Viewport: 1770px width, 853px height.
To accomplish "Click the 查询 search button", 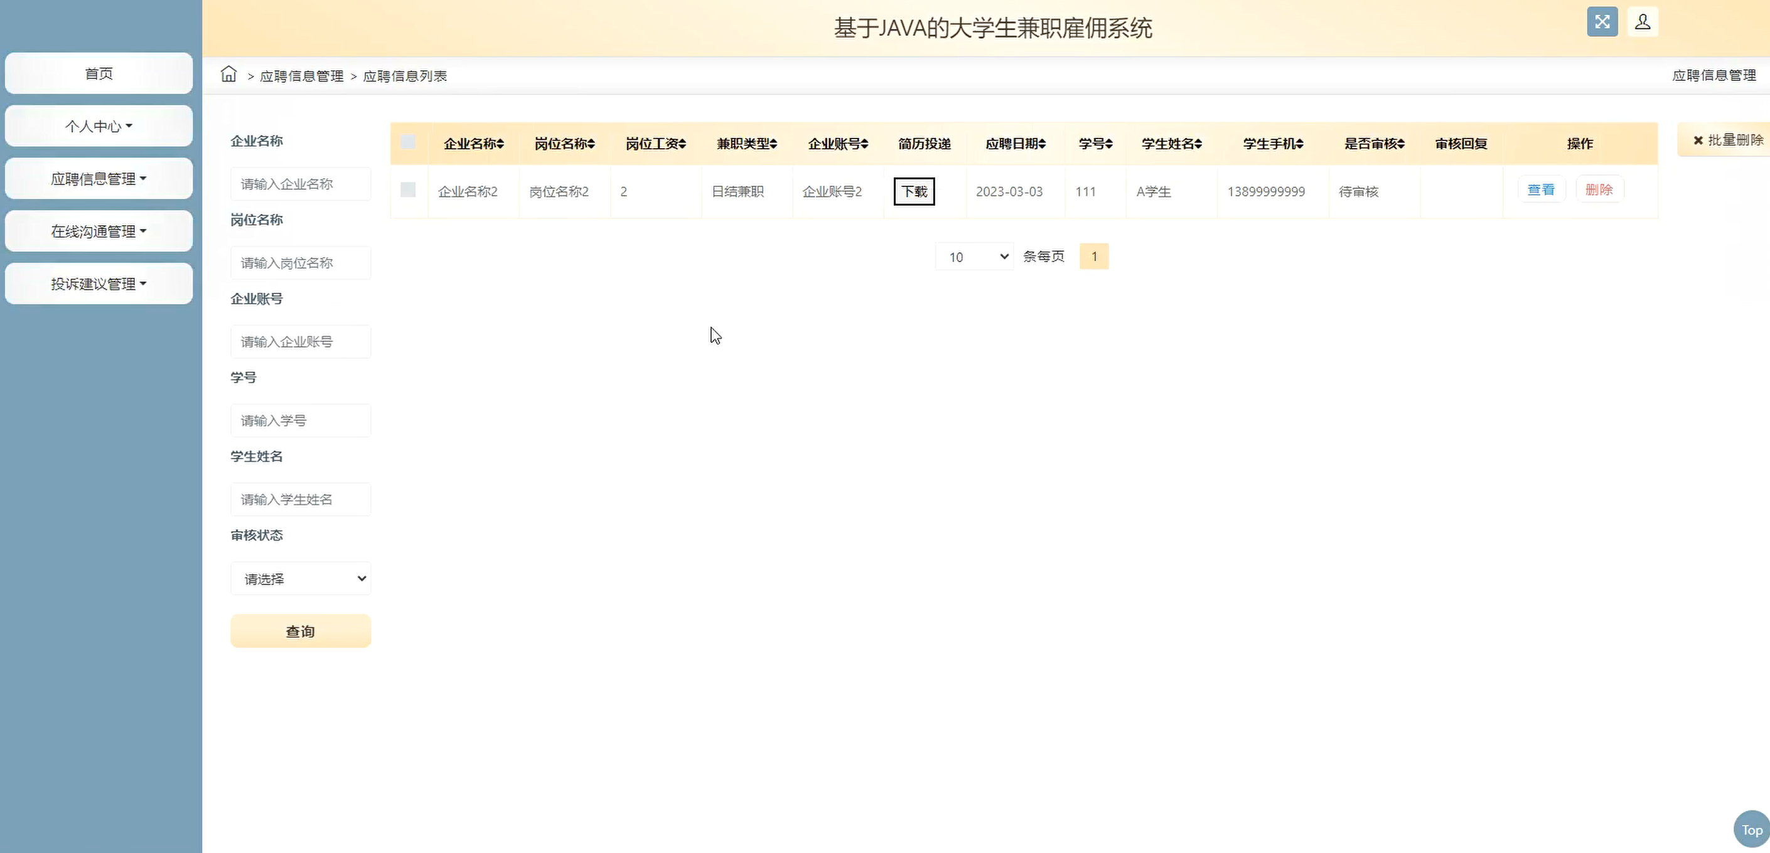I will pyautogui.click(x=301, y=631).
